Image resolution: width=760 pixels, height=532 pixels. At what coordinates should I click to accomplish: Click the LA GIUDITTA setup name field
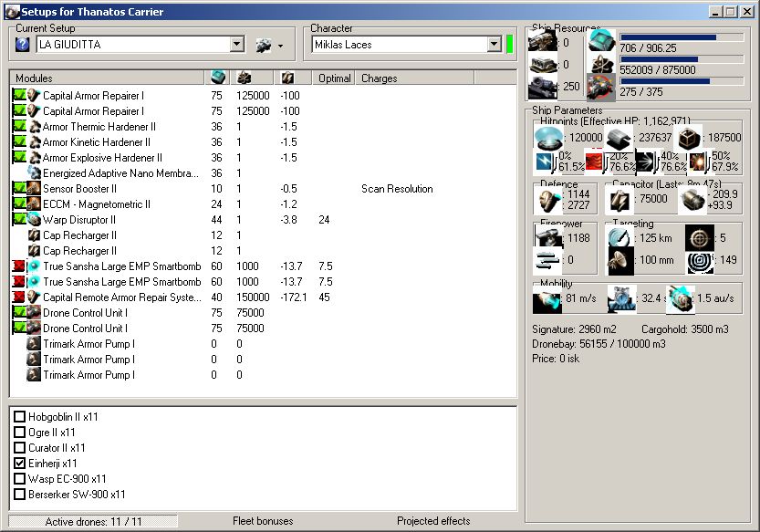pyautogui.click(x=133, y=45)
